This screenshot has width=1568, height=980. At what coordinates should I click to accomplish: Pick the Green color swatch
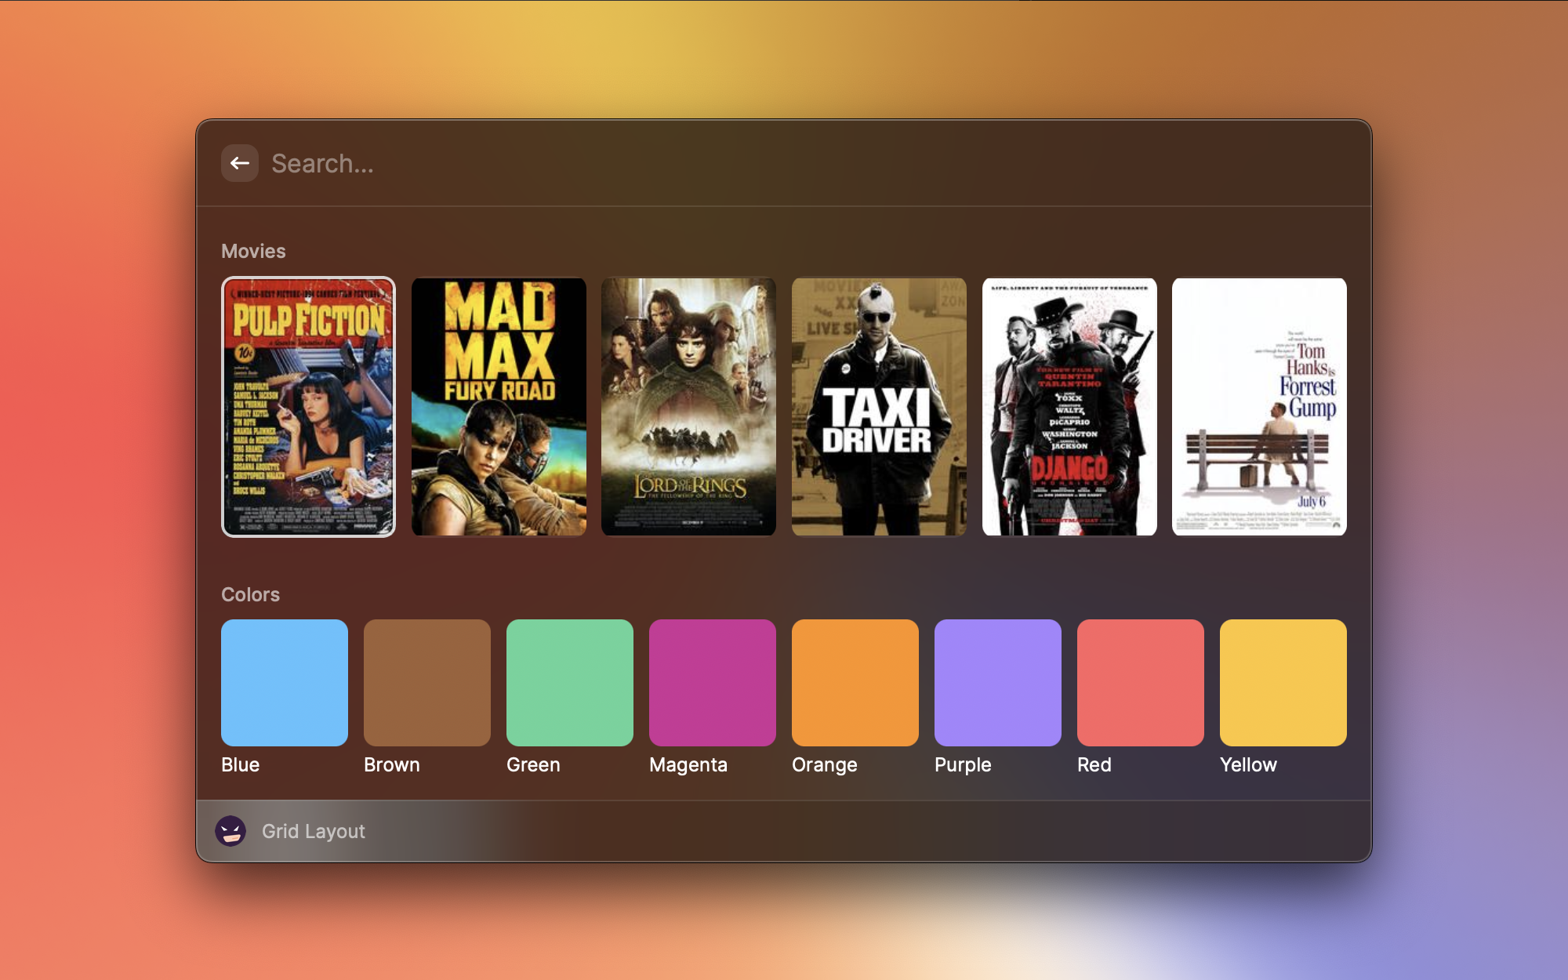coord(570,683)
